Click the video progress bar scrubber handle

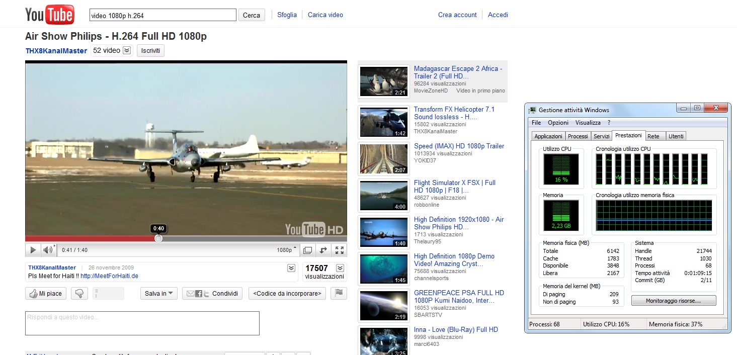pos(158,238)
